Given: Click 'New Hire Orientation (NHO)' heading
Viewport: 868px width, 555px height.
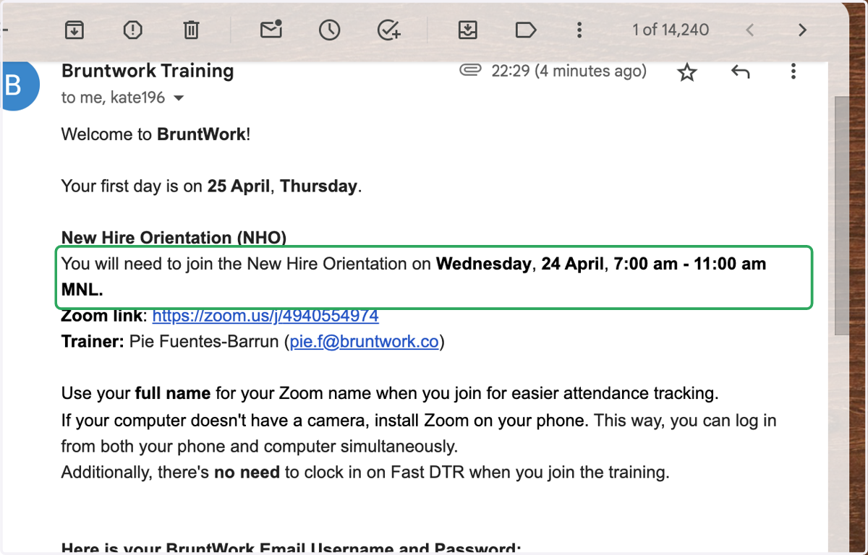Looking at the screenshot, I should 174,238.
